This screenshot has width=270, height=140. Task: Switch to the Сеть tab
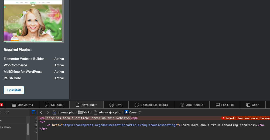point(116,105)
